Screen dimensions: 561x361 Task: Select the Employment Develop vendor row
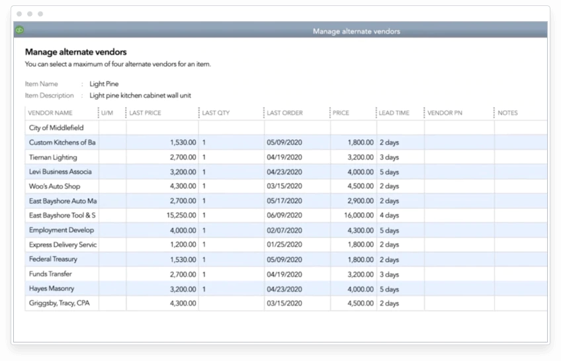(62, 230)
